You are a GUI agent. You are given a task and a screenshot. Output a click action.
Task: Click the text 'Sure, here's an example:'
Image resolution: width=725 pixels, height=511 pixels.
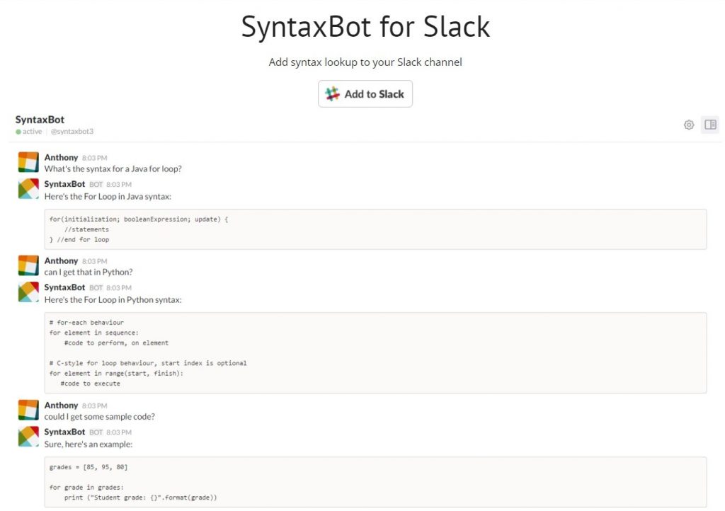click(x=89, y=444)
